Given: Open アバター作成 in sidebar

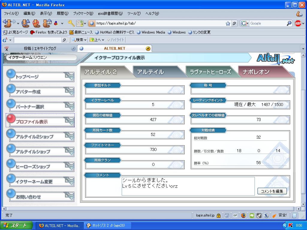Looking at the screenshot, I should [x=40, y=91].
